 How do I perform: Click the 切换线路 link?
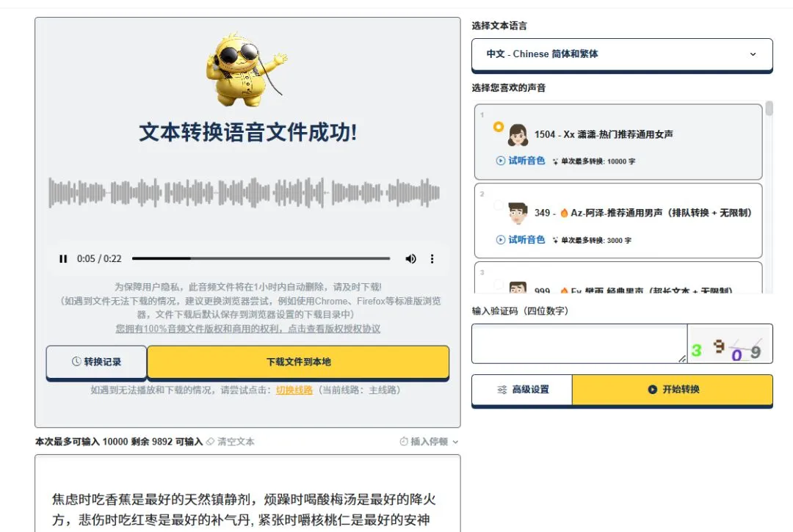point(294,390)
